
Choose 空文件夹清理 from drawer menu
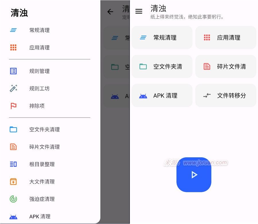coord(44,129)
